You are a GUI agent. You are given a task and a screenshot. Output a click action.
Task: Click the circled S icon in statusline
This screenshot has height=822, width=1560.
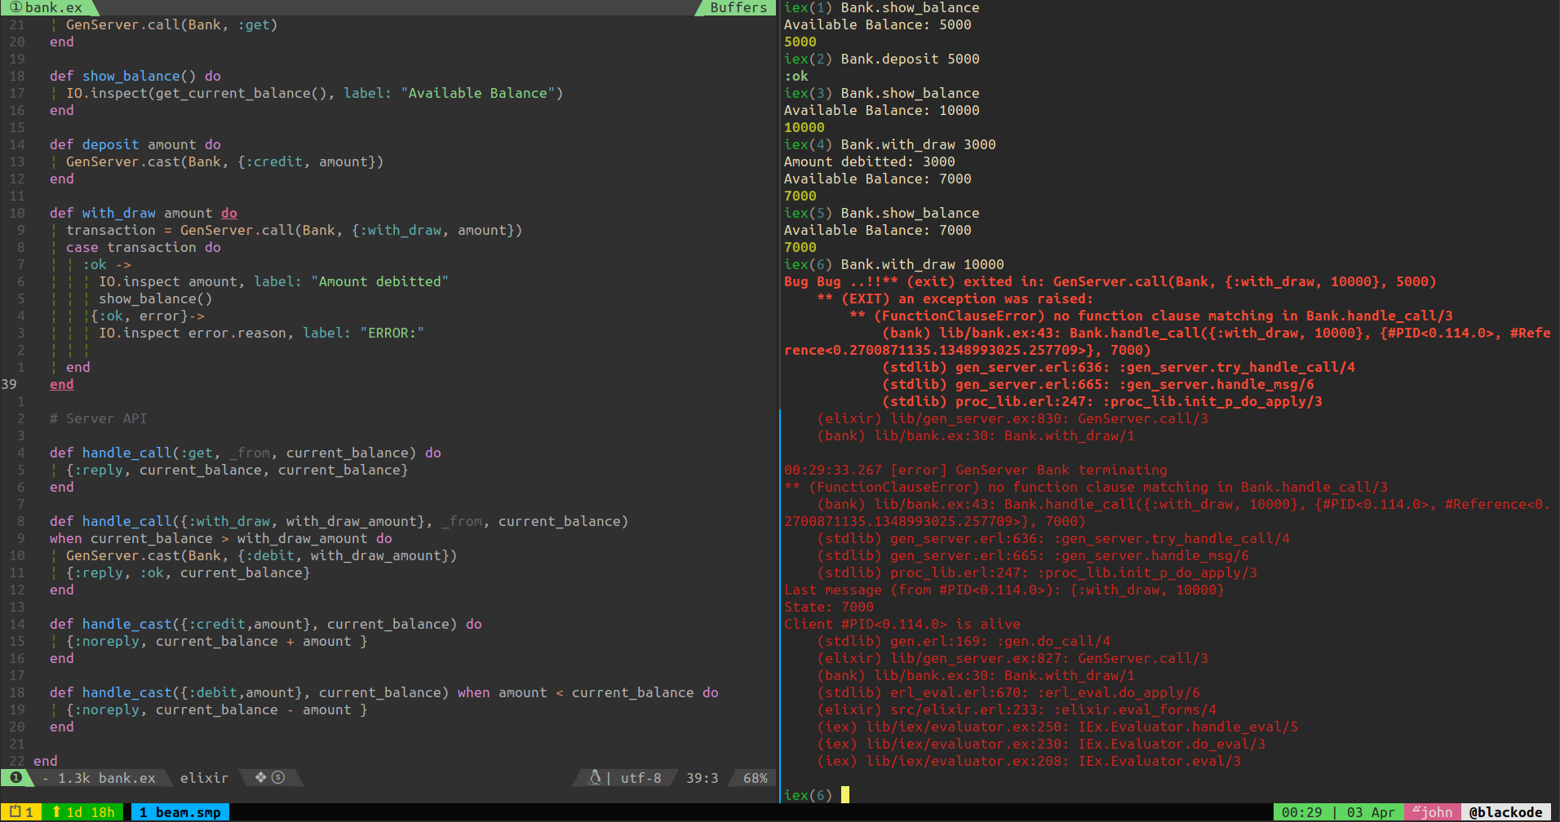278,777
